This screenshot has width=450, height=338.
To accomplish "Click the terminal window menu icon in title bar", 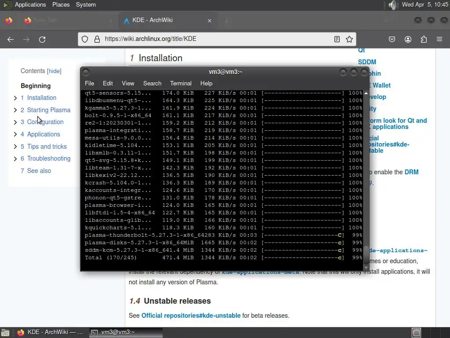I will pos(86,72).
